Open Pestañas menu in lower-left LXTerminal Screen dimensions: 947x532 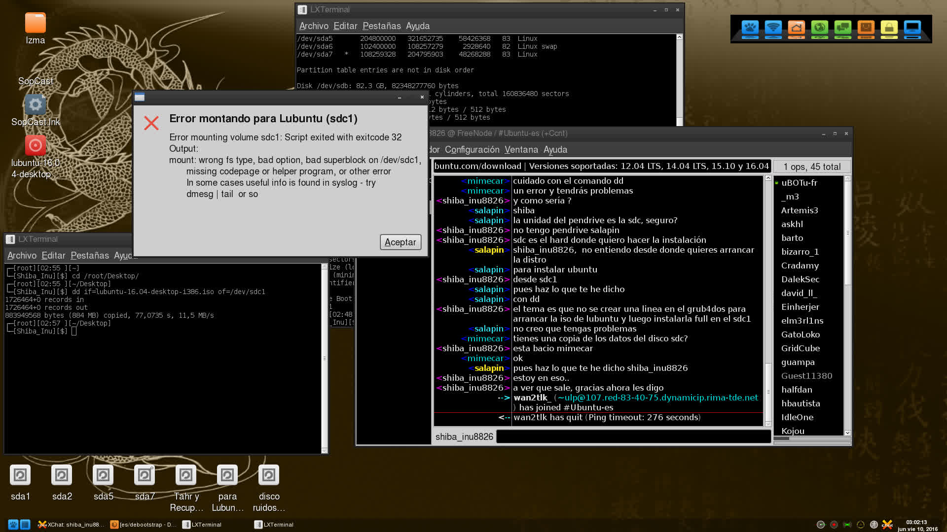tap(90, 256)
